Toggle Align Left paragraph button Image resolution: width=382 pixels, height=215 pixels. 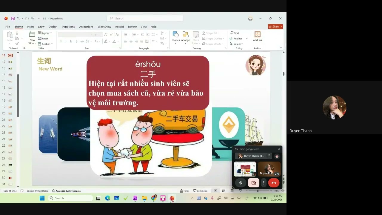coord(125,41)
